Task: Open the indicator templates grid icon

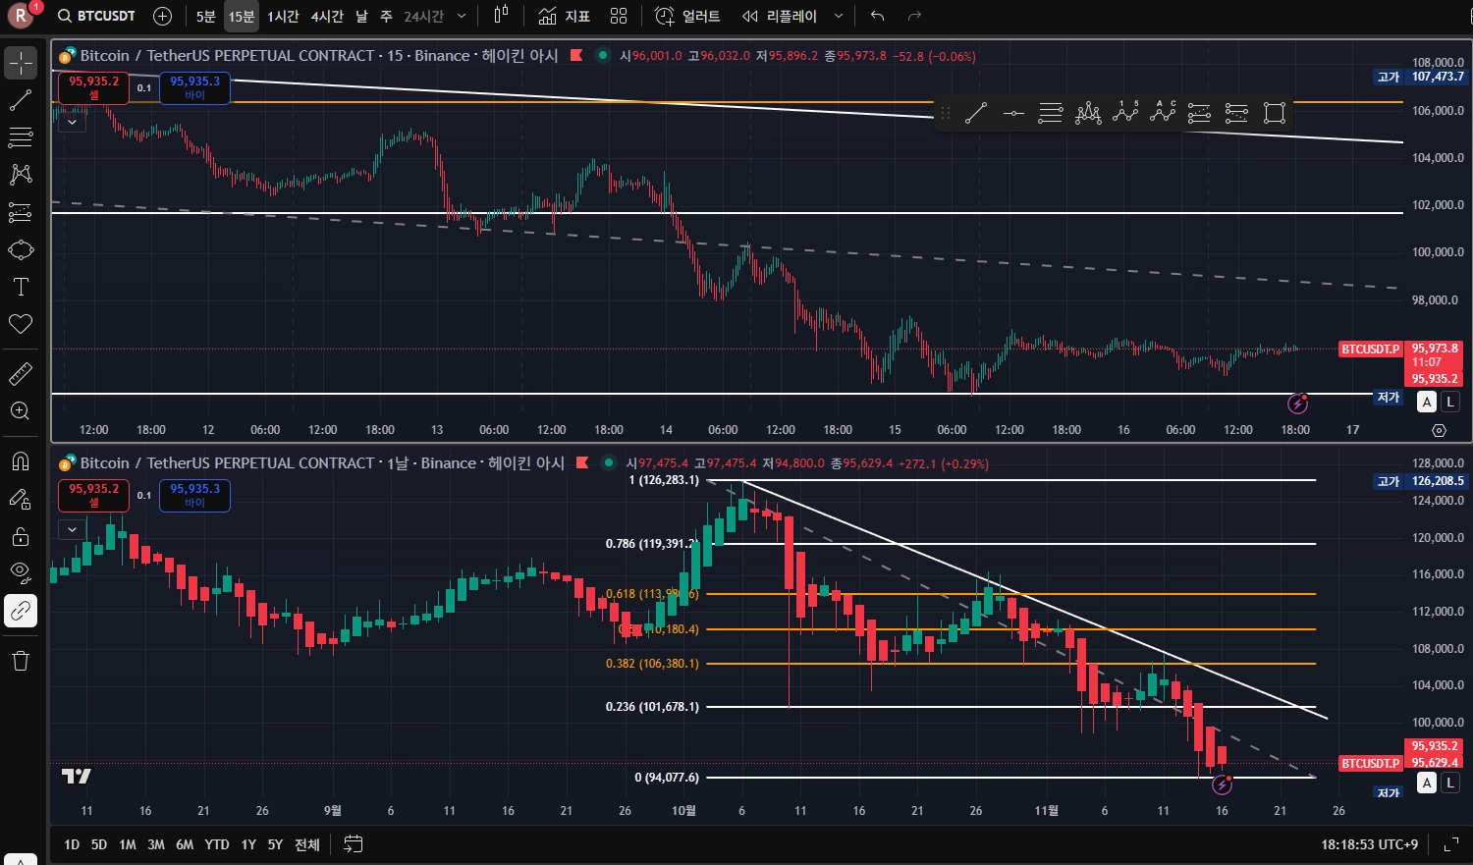Action: (x=619, y=16)
